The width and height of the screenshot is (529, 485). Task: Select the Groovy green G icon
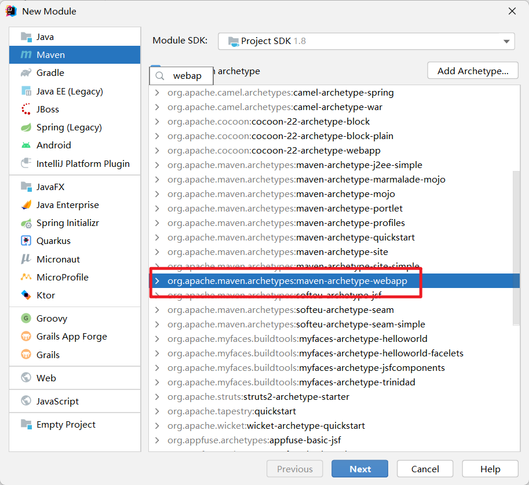(x=26, y=318)
